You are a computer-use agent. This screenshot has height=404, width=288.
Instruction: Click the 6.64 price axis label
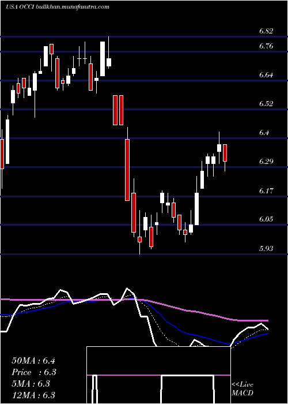266,75
